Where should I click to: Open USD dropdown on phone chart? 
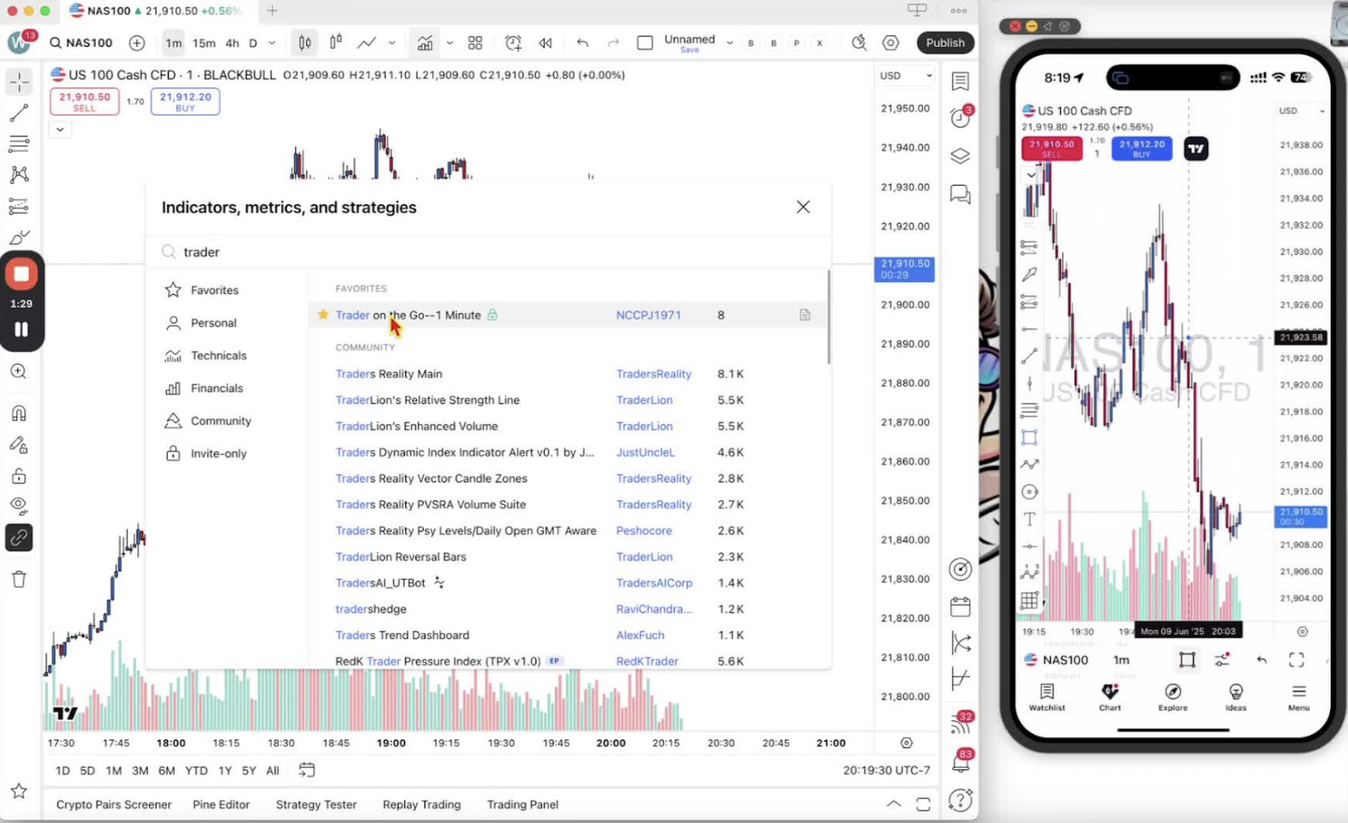pyautogui.click(x=1302, y=111)
